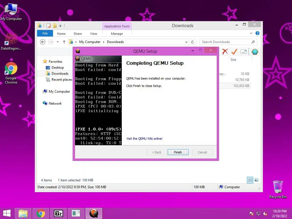Image resolution: width=292 pixels, height=219 pixels.
Task: Click the teal shell toolbar icon
Action: [x=255, y=52]
